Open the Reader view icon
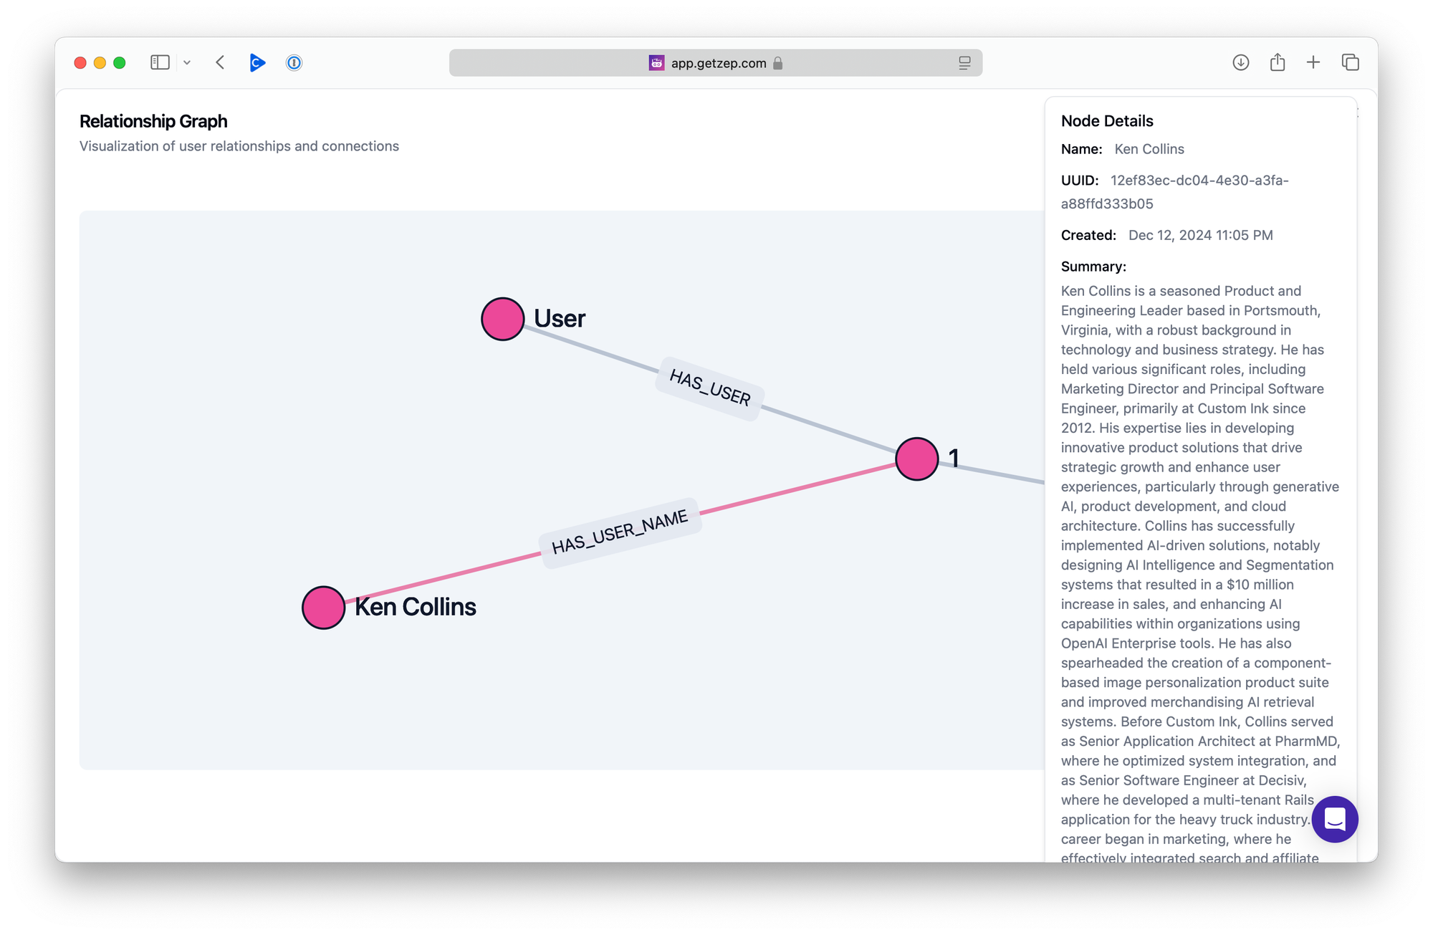1433x935 pixels. pos(964,63)
